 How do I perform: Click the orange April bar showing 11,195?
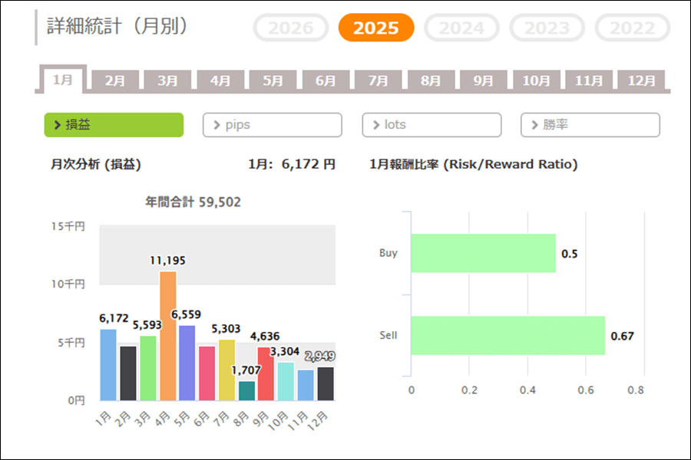[x=168, y=336]
